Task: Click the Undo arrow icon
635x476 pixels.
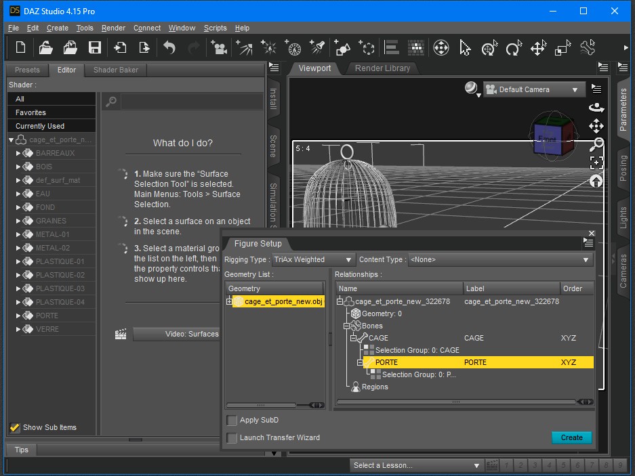Action: click(169, 48)
